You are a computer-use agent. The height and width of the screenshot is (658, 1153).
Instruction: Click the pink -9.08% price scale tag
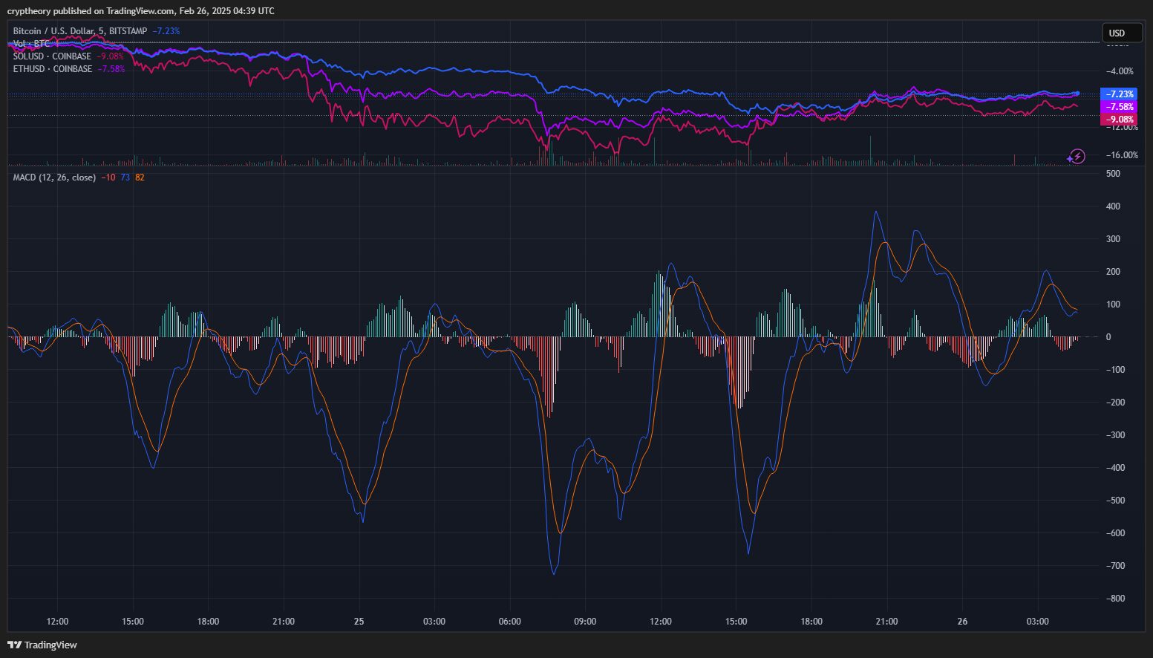[1119, 120]
